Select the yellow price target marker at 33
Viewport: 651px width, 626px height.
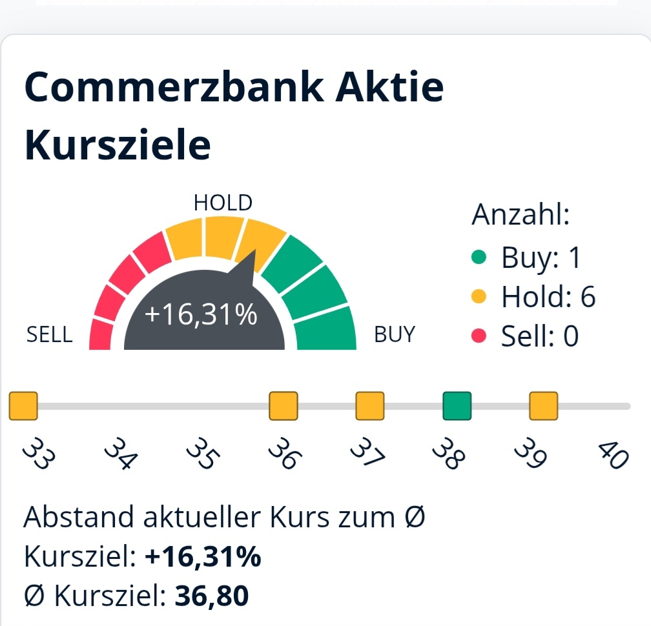(23, 406)
